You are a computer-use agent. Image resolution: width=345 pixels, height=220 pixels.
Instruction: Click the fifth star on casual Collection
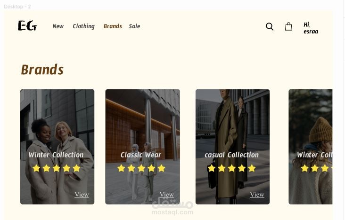coord(252,168)
